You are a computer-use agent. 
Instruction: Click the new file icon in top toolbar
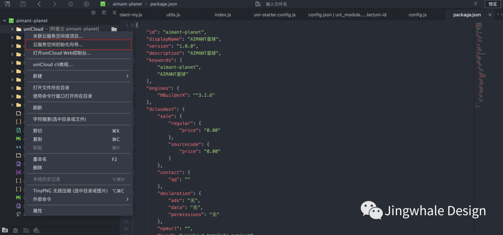[7, 4]
